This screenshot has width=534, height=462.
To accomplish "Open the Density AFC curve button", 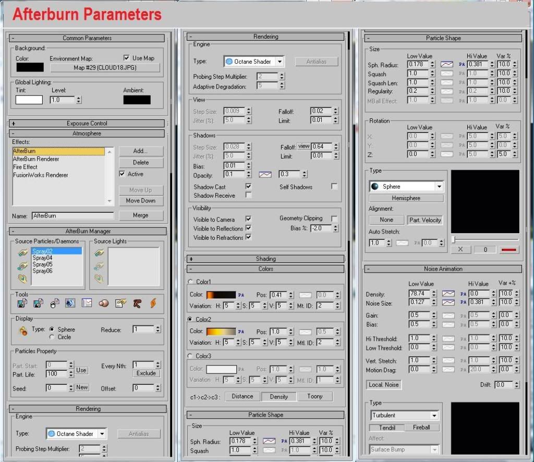I will [x=448, y=294].
